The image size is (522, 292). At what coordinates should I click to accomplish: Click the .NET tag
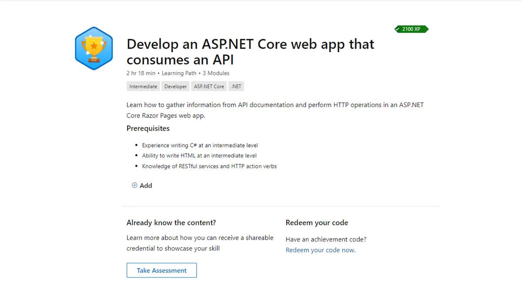coord(236,87)
